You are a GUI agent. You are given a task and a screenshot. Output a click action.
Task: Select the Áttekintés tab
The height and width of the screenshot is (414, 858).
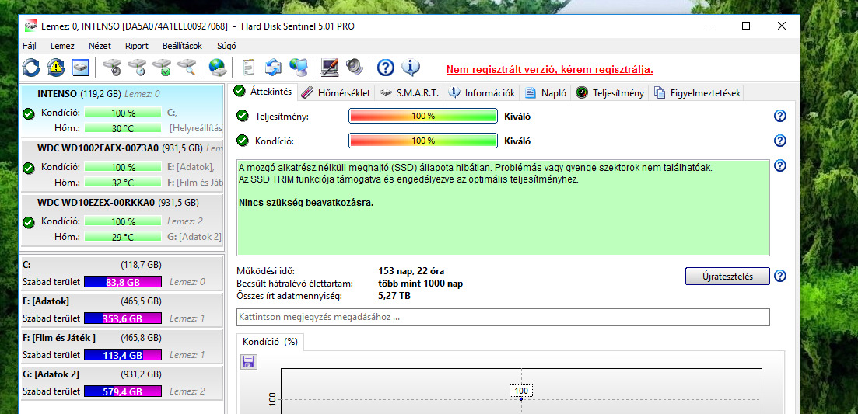point(264,92)
